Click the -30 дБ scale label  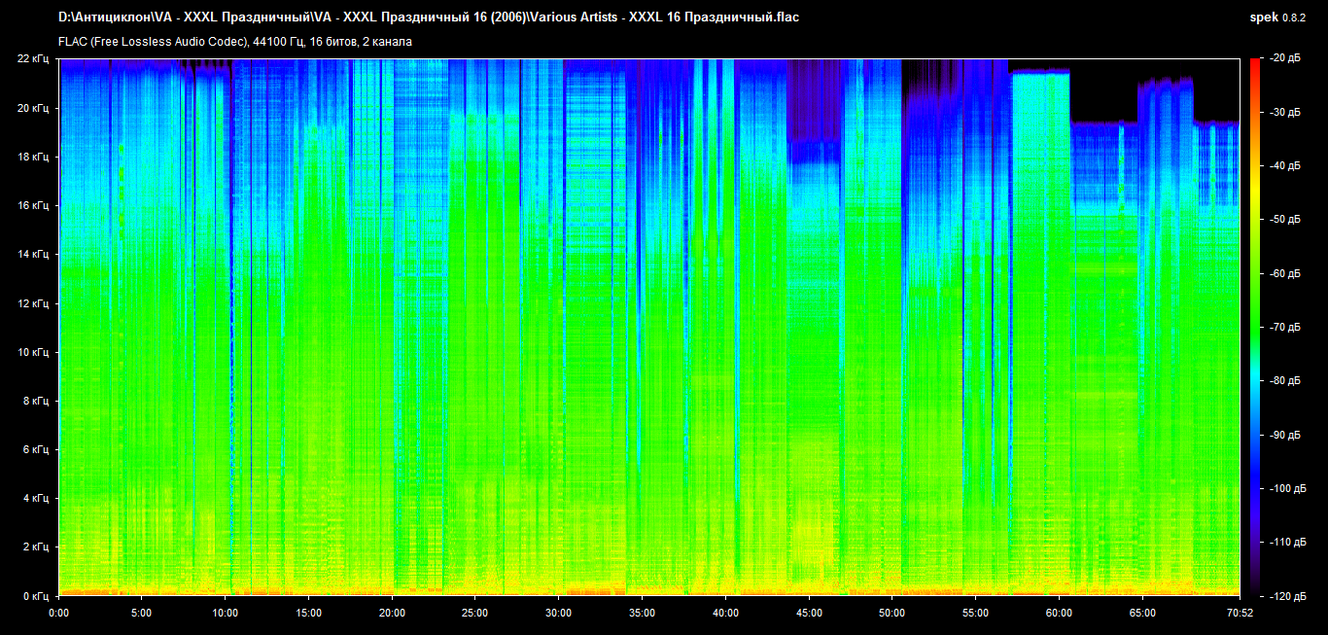pos(1284,112)
